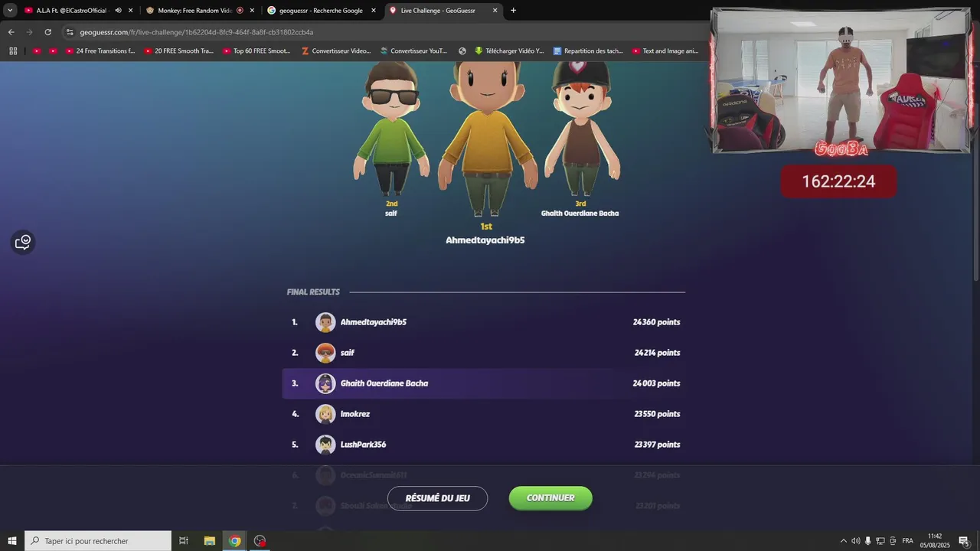
Task: Go back with the browser back arrow
Action: click(x=11, y=32)
